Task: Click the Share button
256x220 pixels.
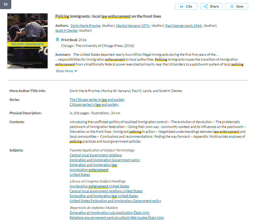Action: (x=211, y=6)
